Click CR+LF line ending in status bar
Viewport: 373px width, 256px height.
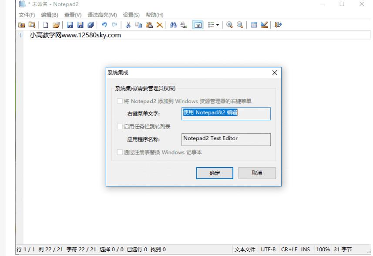[x=289, y=249]
